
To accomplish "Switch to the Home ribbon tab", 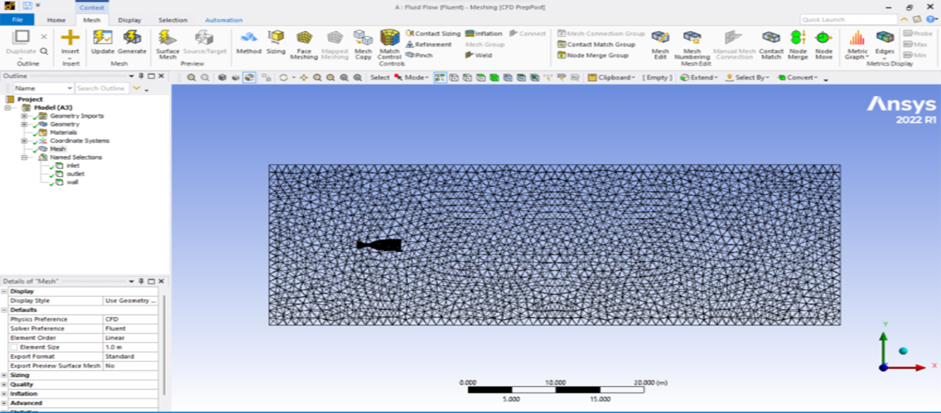I will (x=56, y=20).
